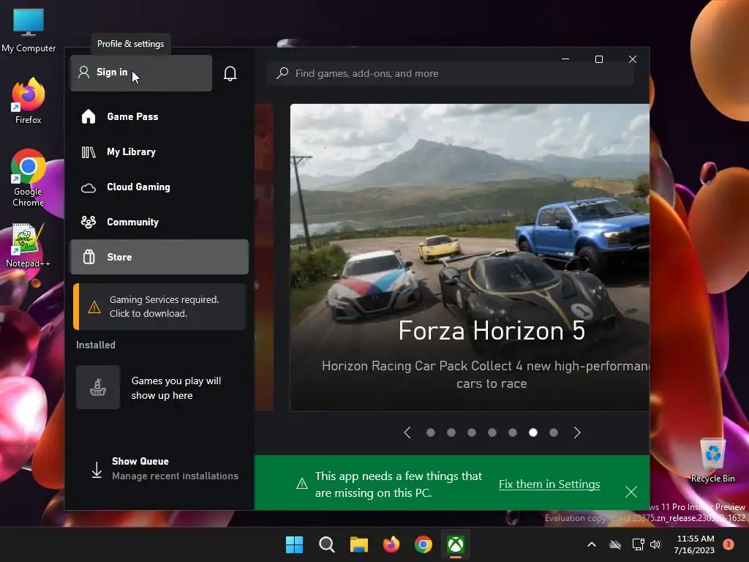Select the second carousel dot
Image resolution: width=749 pixels, height=562 pixels.
(x=451, y=432)
